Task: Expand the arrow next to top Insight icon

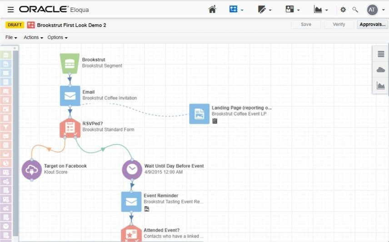Action: 326,10
